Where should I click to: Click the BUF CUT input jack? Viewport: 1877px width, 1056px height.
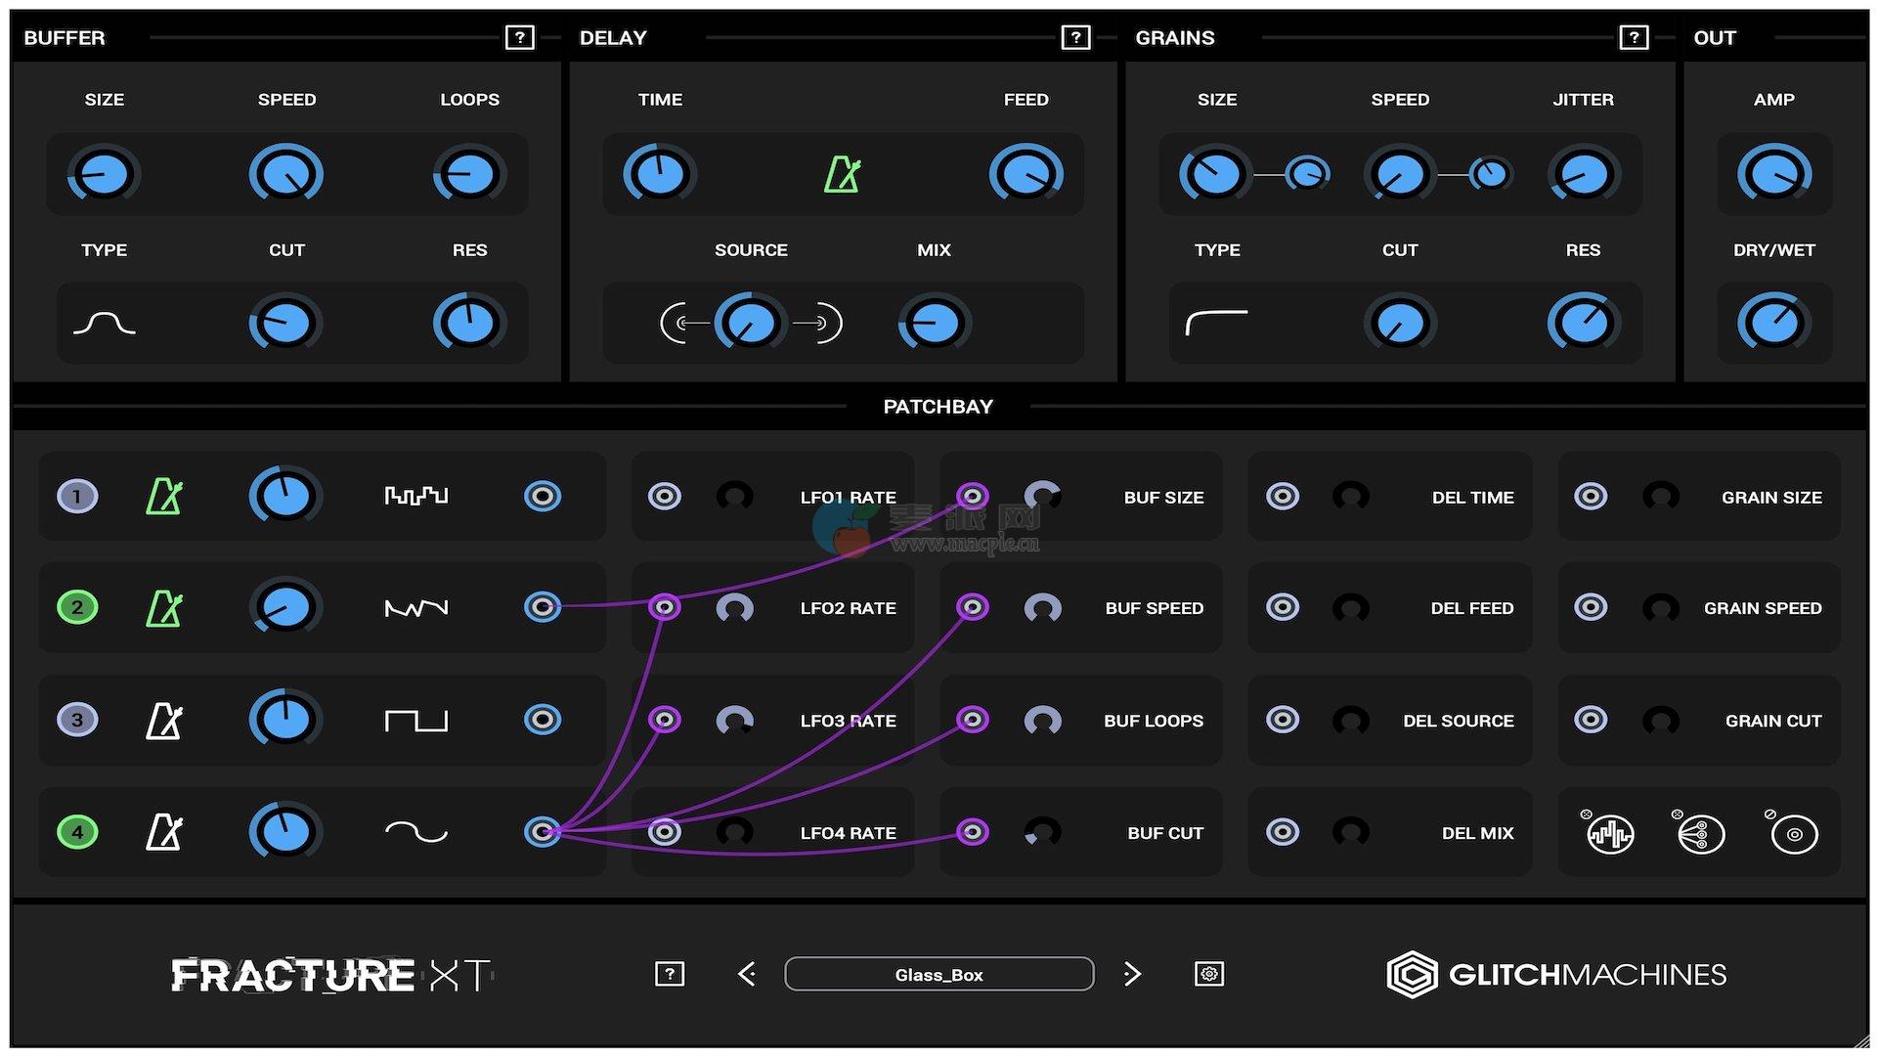972,832
